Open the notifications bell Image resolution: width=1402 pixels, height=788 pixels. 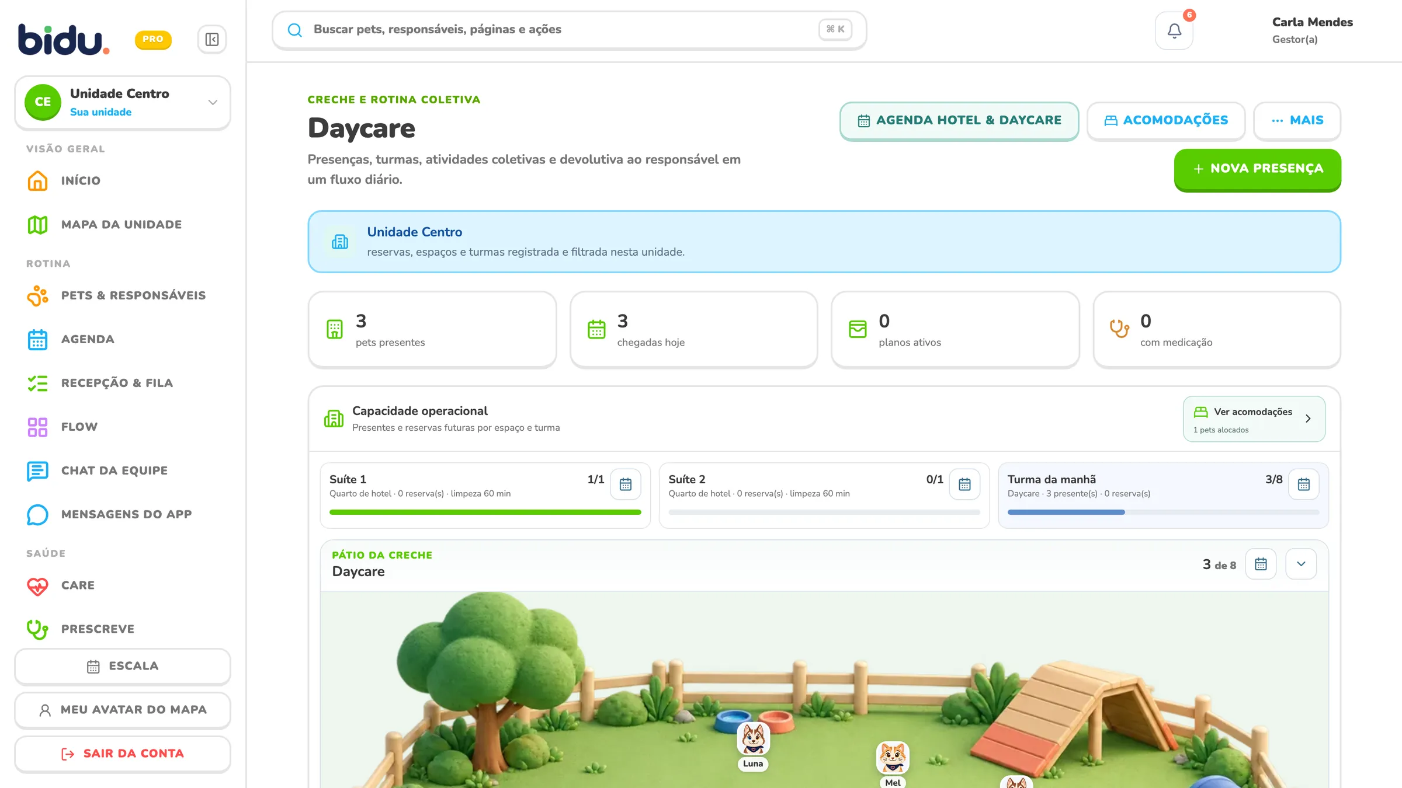click(x=1174, y=30)
